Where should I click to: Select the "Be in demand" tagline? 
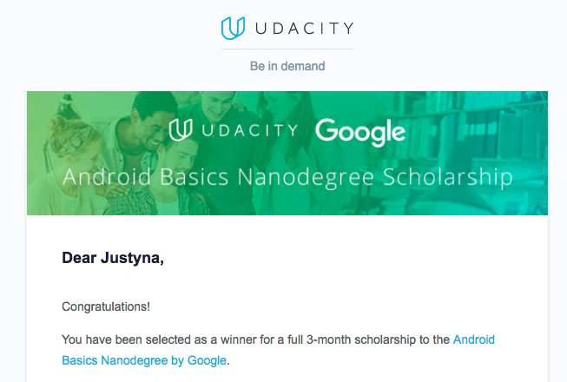coord(287,66)
